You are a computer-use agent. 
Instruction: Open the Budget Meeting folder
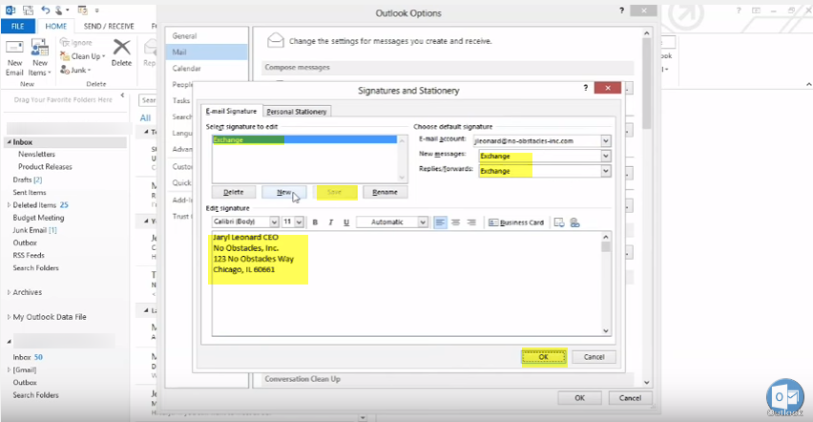tap(38, 218)
